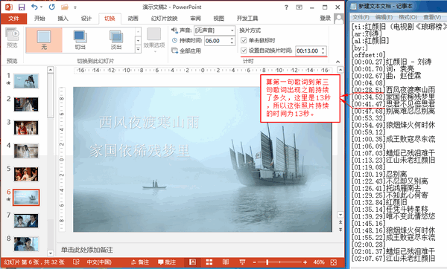
Task: Switch to the 插入 ribbon tab
Action: 63,19
